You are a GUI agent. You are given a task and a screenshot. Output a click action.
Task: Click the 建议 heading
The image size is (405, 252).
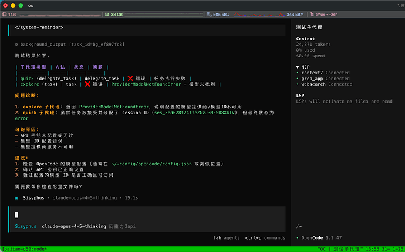coord(22,158)
